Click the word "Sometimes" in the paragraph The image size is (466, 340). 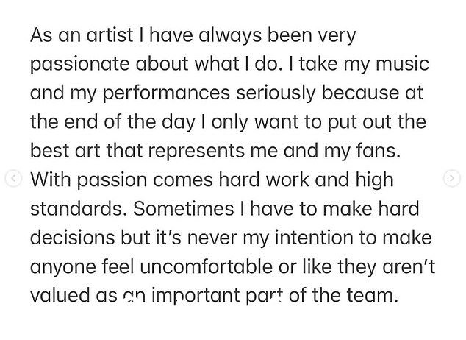point(183,208)
